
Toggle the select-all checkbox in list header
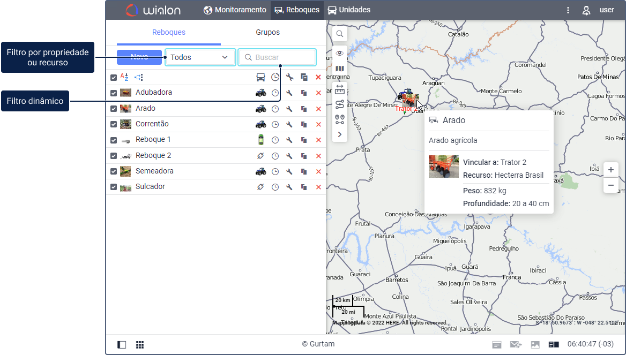click(x=114, y=78)
